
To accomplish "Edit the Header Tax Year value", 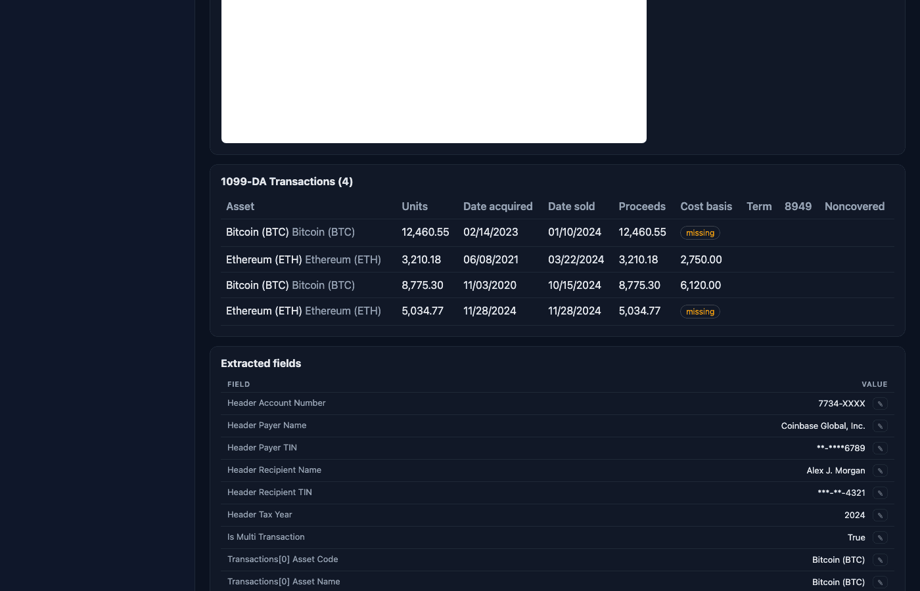I will pos(880,515).
